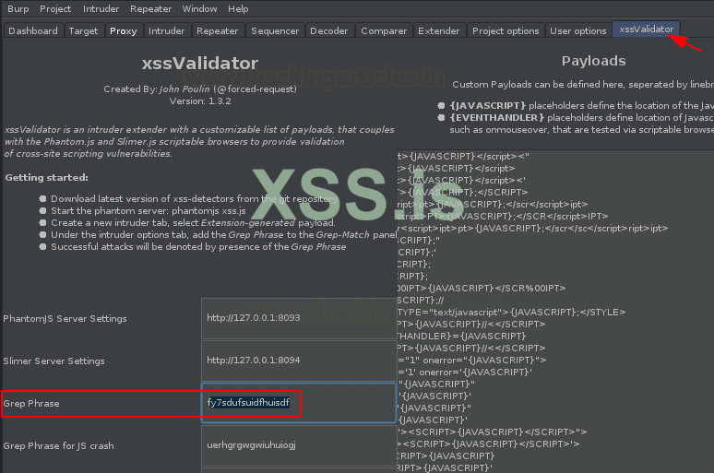Image resolution: width=714 pixels, height=473 pixels.
Task: Click the 'Under the intruder options tab' step
Action: pos(223,235)
